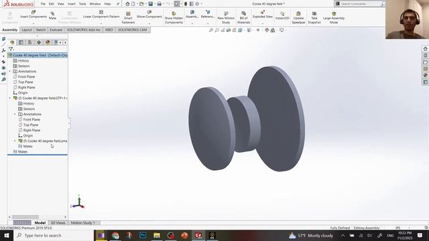The height and width of the screenshot is (241, 429).
Task: Open the Help menu
Action: click(x=107, y=4)
